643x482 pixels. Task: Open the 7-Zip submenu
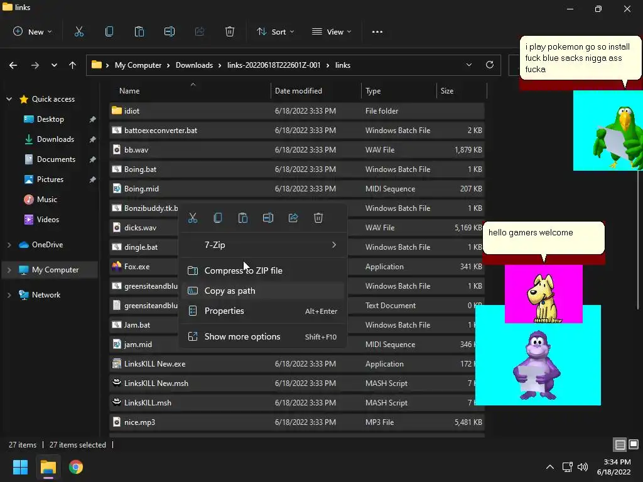[263, 245]
